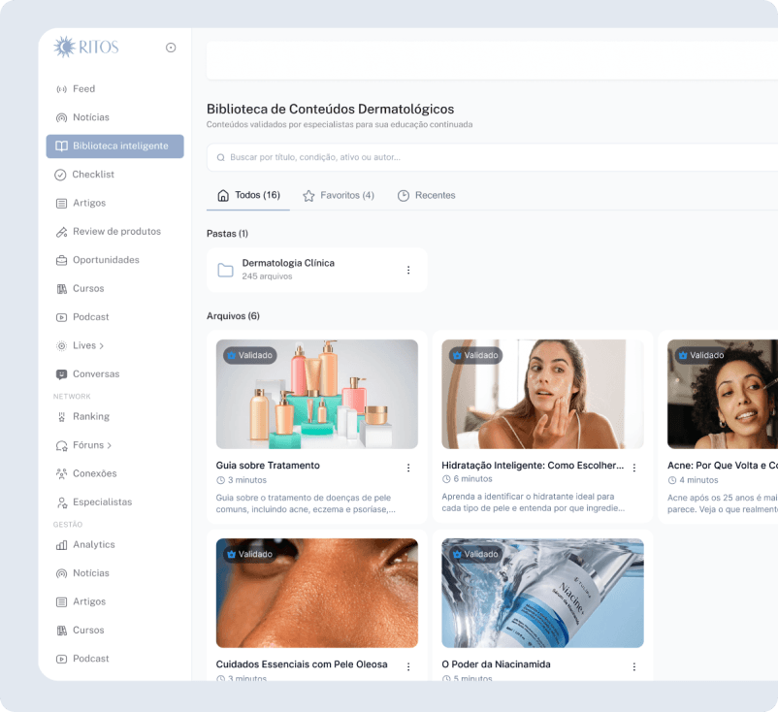Click Validado badge on Guia sobre Tratamento
This screenshot has width=778, height=712.
click(x=249, y=355)
